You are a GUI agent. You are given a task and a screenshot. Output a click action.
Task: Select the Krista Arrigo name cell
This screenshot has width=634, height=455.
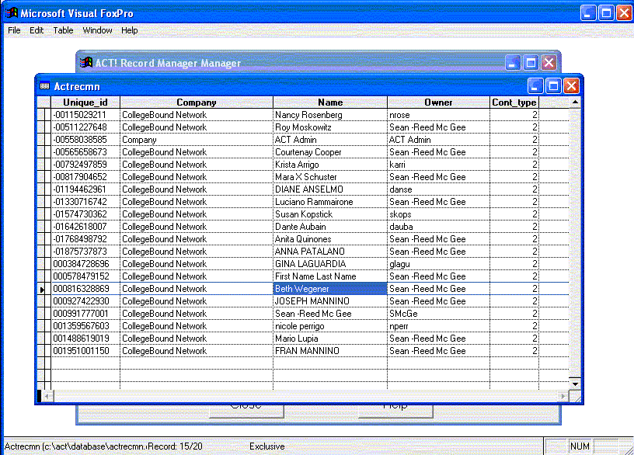pos(330,165)
